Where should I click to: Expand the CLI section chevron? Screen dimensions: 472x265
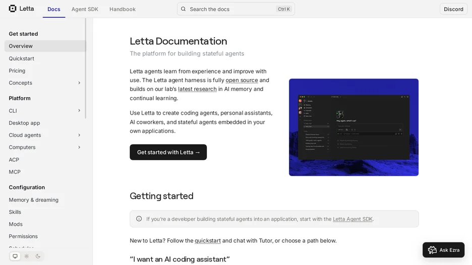pos(79,111)
